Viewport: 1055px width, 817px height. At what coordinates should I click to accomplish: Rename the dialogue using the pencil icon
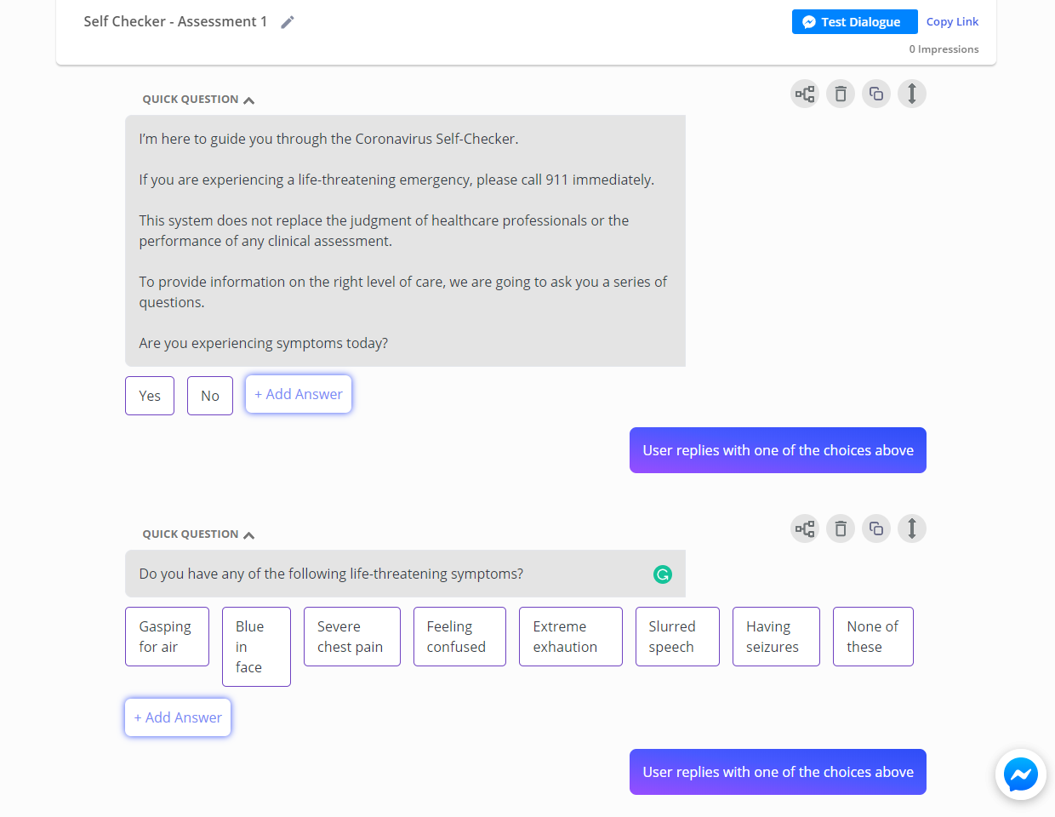coord(287,21)
